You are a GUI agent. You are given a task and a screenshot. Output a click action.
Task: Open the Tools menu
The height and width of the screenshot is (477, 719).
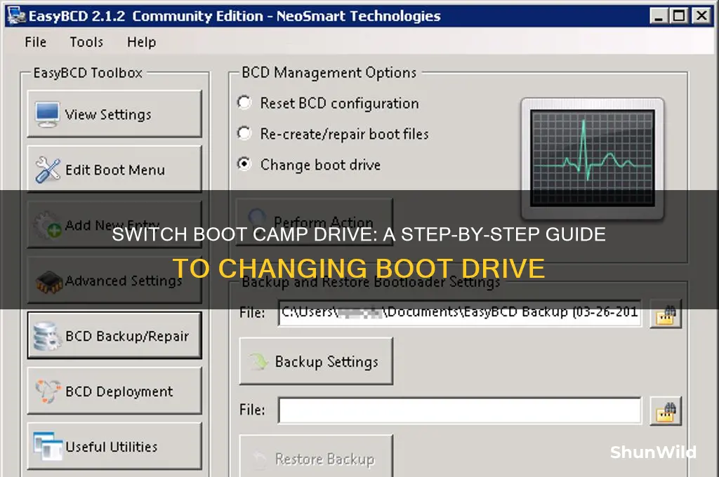(86, 42)
